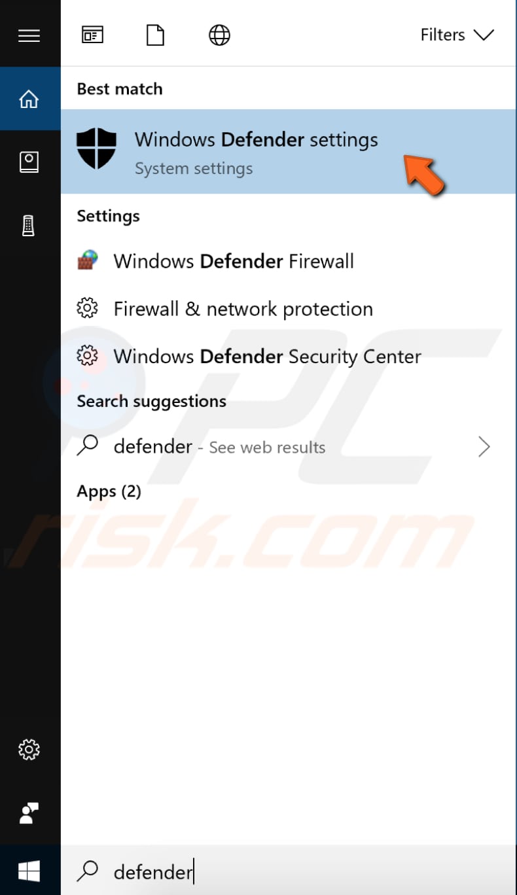Filter search results by Apps icon
This screenshot has width=517, height=895.
[92, 35]
